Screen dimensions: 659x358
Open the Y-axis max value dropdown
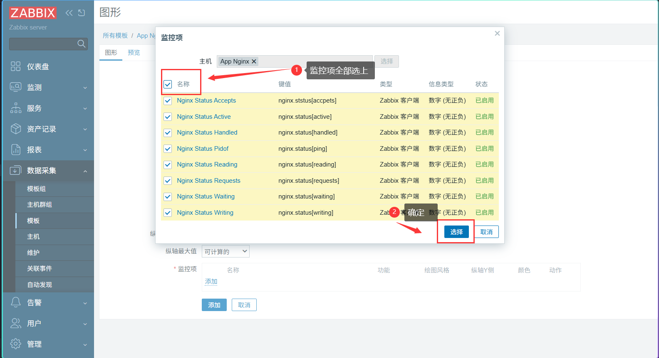[x=225, y=251]
